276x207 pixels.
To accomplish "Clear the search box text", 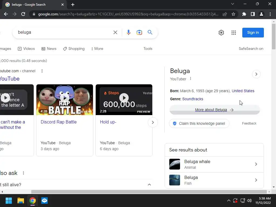I will point(115,32).
